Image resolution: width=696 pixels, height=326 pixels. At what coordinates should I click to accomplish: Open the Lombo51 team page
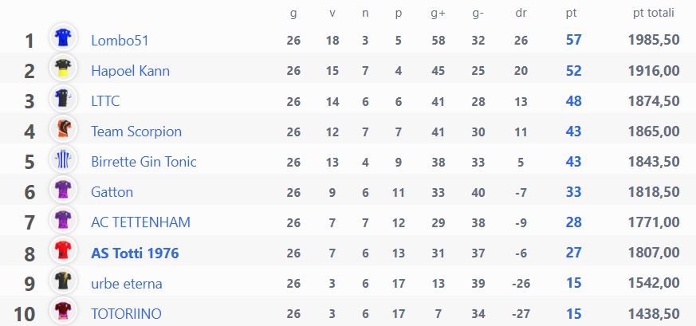pos(120,41)
